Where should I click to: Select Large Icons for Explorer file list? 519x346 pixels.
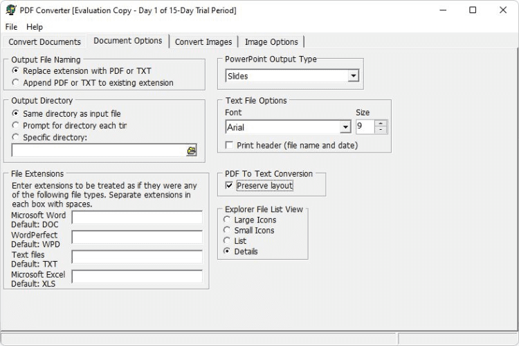(x=227, y=220)
